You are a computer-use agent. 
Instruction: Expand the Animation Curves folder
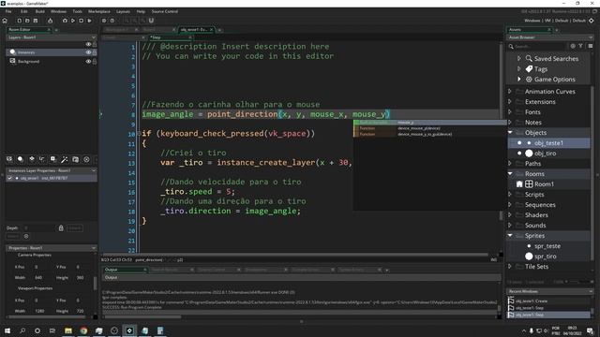pyautogui.click(x=510, y=92)
